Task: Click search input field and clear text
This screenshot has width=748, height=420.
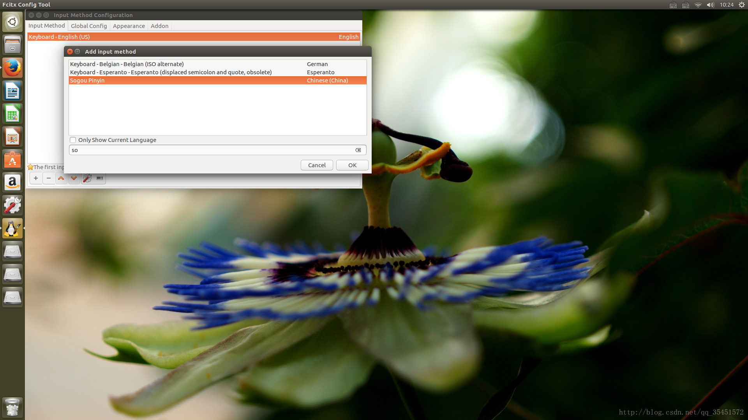Action: [358, 150]
